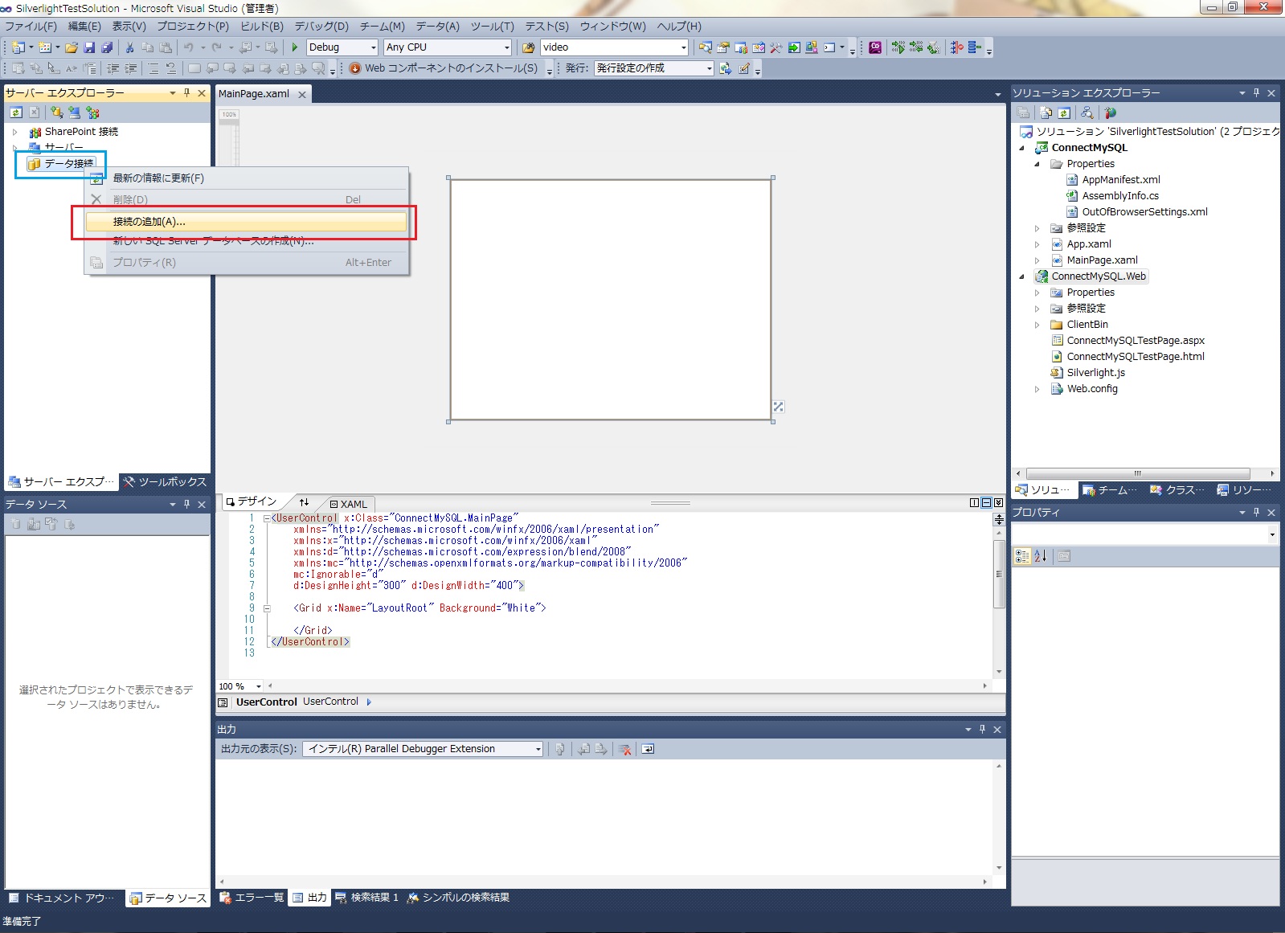Click the Find in Files icon beside video box
Viewport: 1285px width, 933px height.
click(528, 47)
